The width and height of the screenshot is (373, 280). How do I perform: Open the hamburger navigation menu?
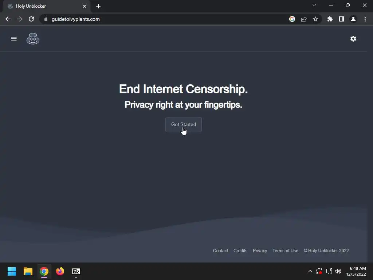(x=14, y=39)
